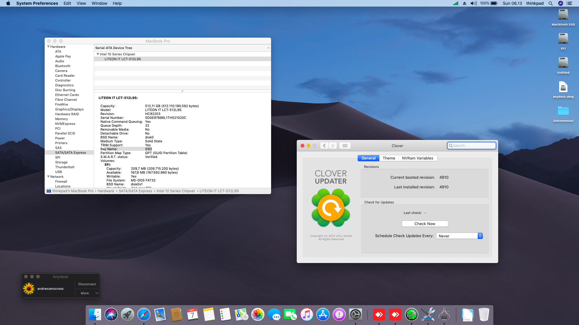The height and width of the screenshot is (325, 579).
Task: Open the EFI drive icon on desktop
Action: click(563, 39)
